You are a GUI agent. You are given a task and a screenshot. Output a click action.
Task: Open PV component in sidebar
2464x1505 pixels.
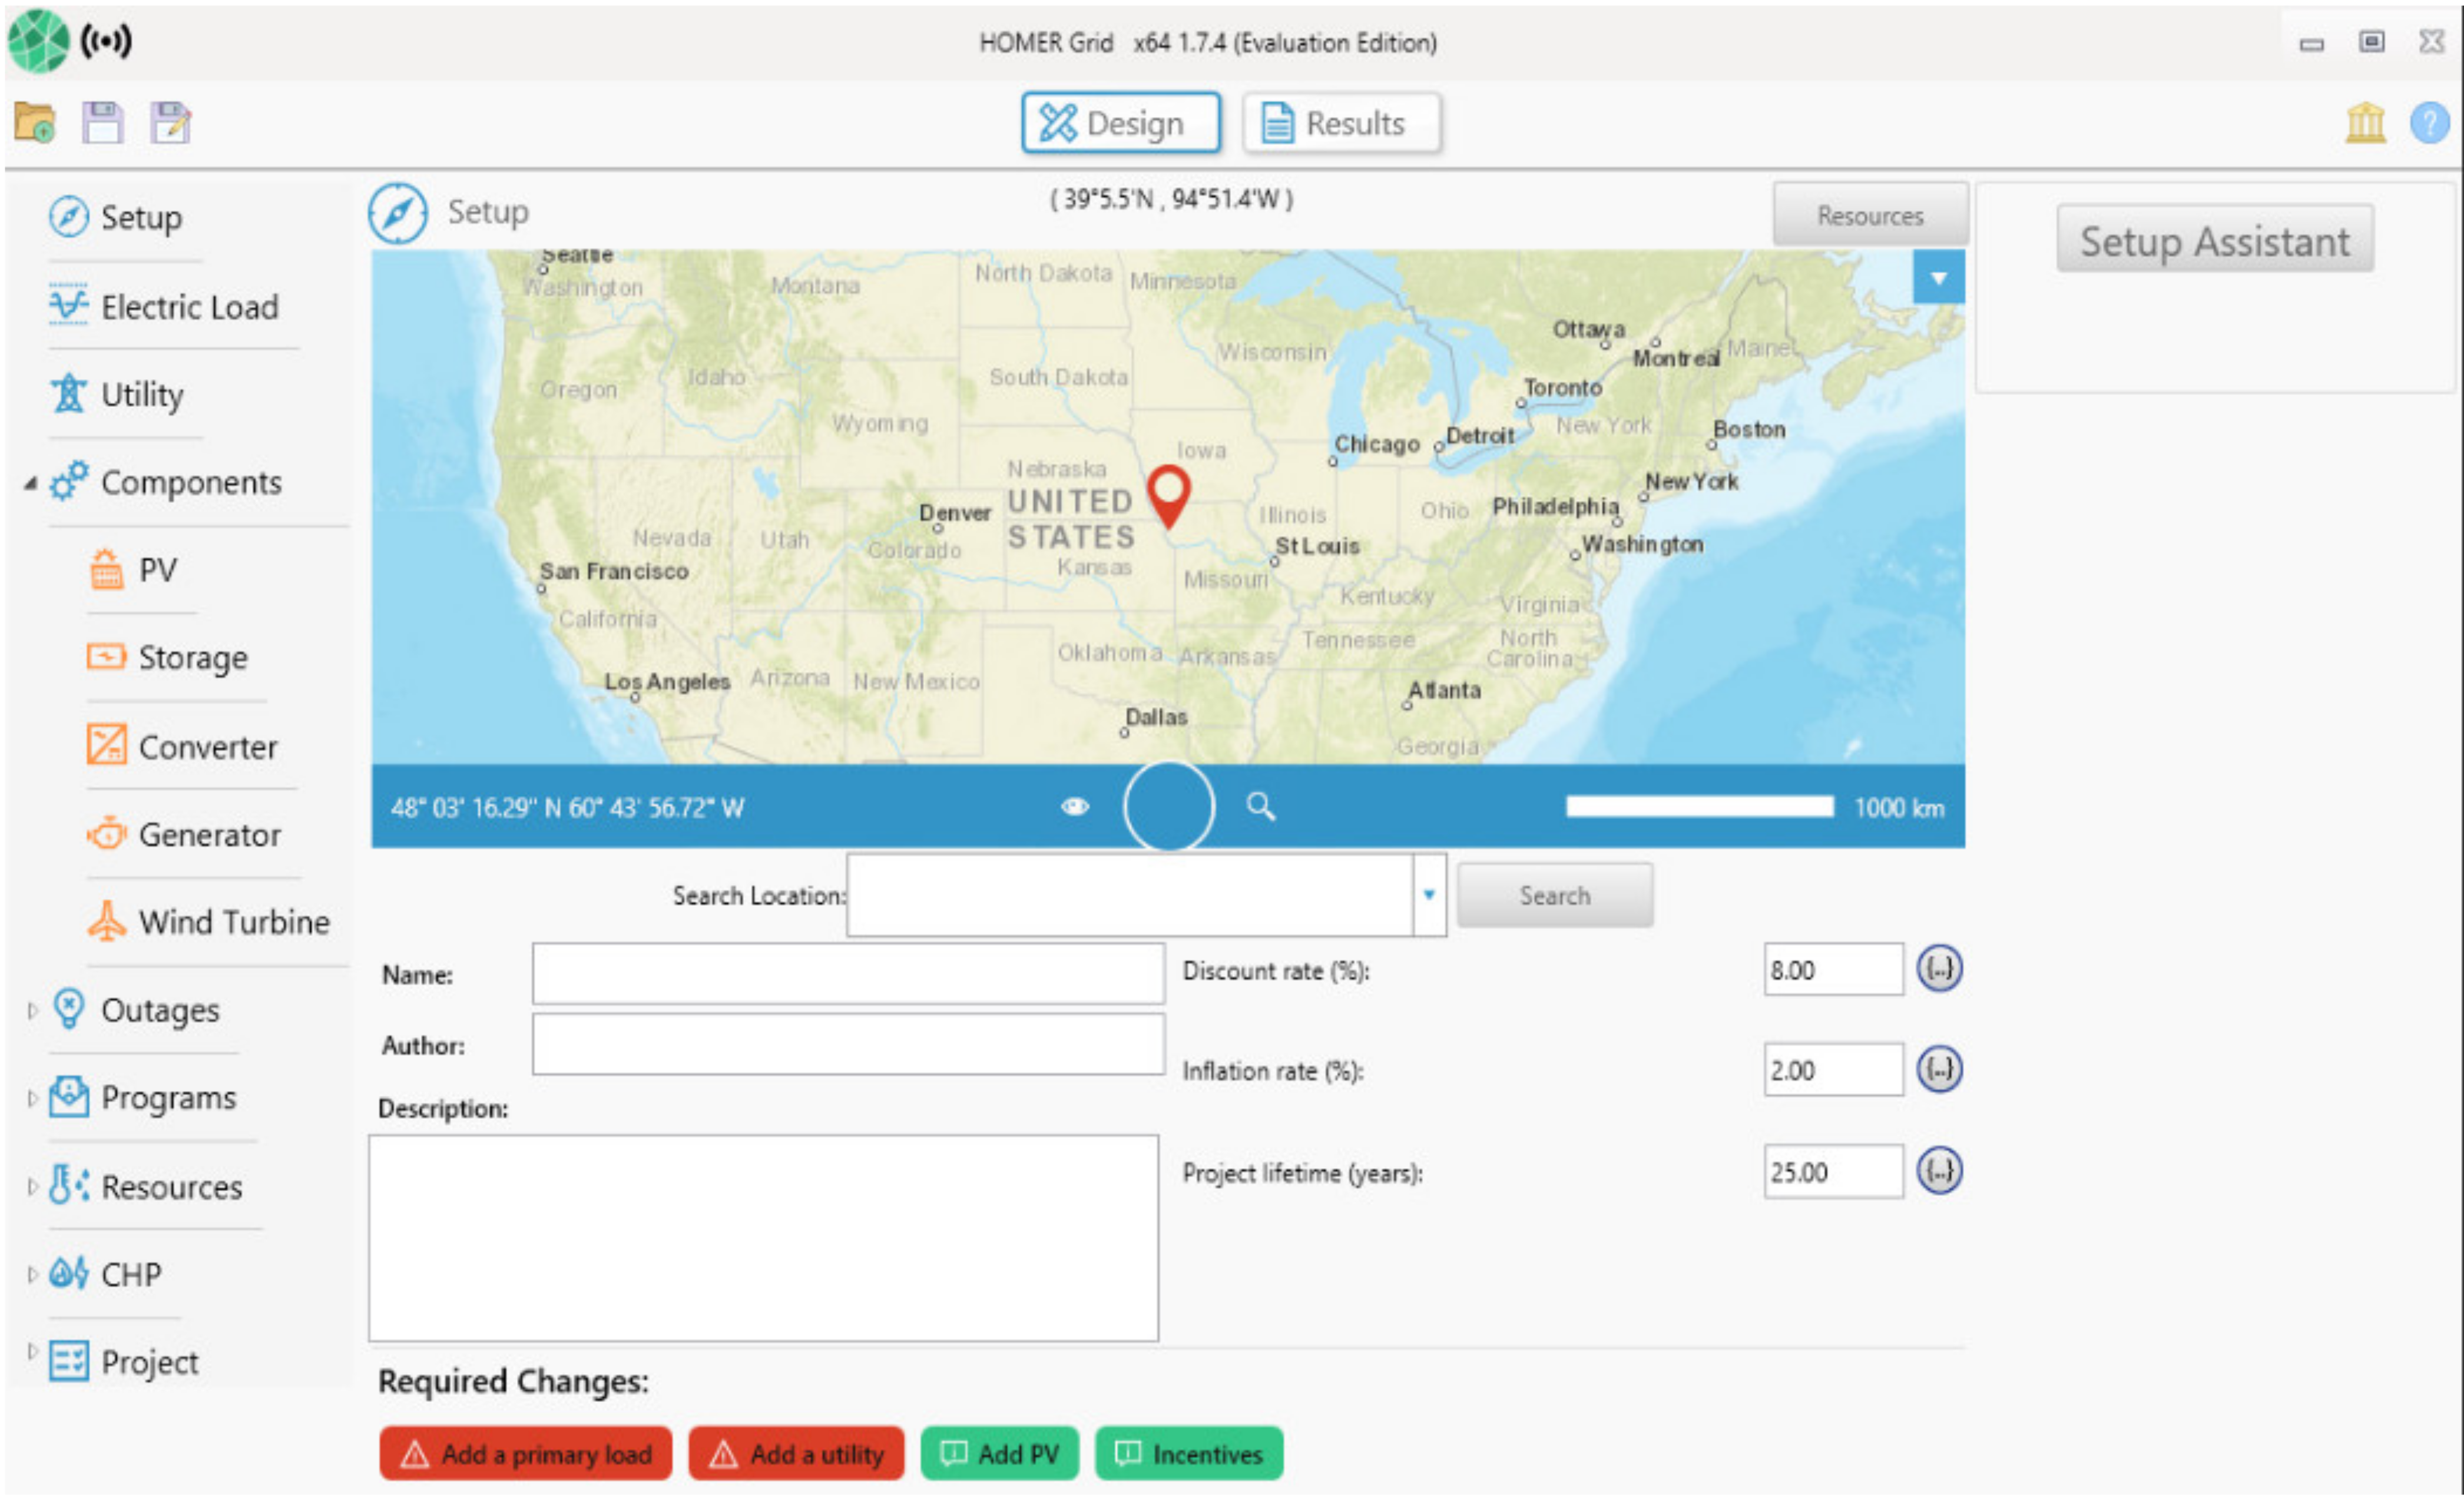click(157, 570)
